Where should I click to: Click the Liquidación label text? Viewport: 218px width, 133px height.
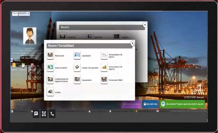click(x=86, y=56)
